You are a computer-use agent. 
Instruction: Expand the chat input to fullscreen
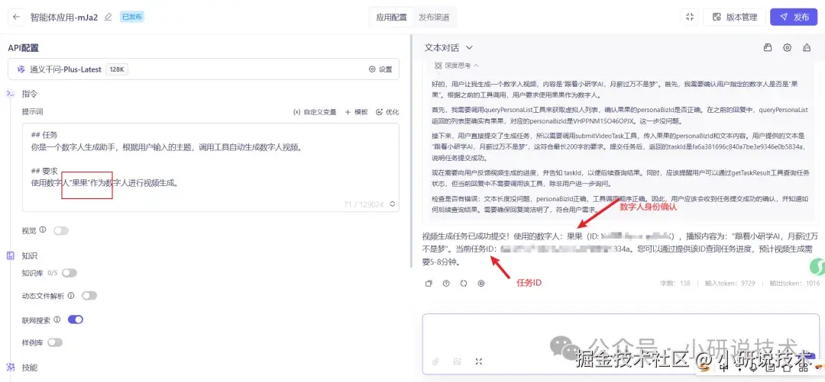pos(478,361)
